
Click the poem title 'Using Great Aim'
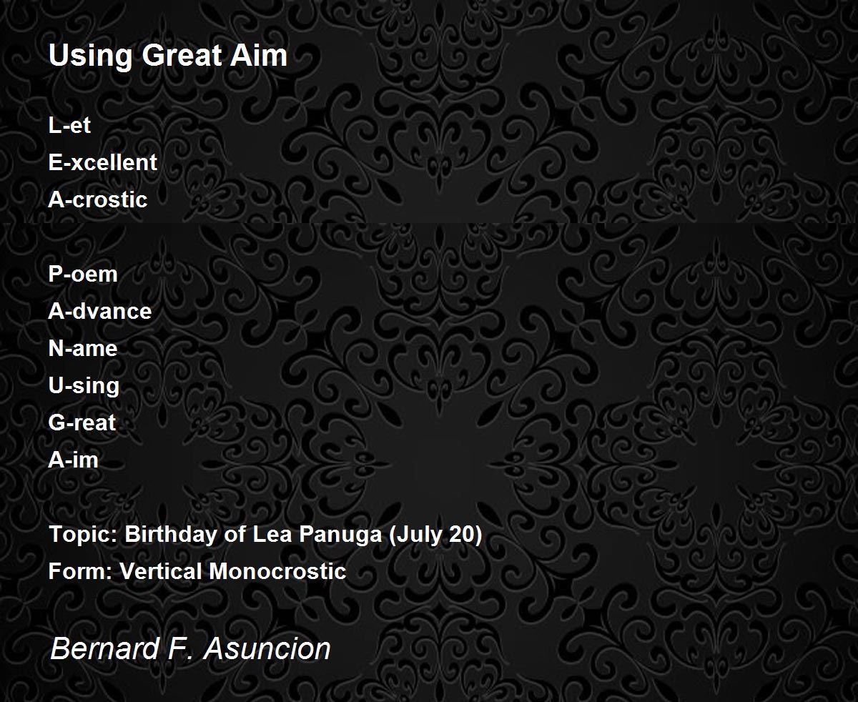[x=167, y=55]
